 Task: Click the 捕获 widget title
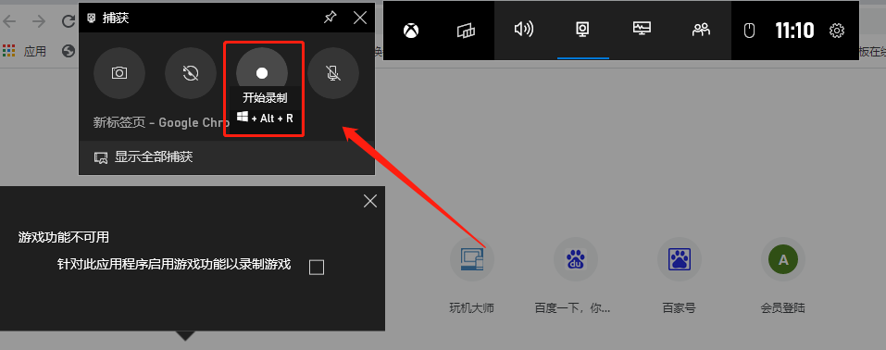(116, 19)
